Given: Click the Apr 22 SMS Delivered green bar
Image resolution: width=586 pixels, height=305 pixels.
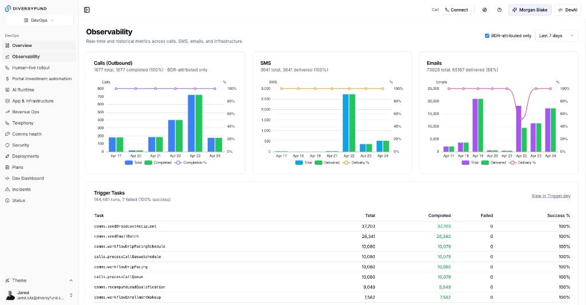Looking at the screenshot, I should pos(352,123).
